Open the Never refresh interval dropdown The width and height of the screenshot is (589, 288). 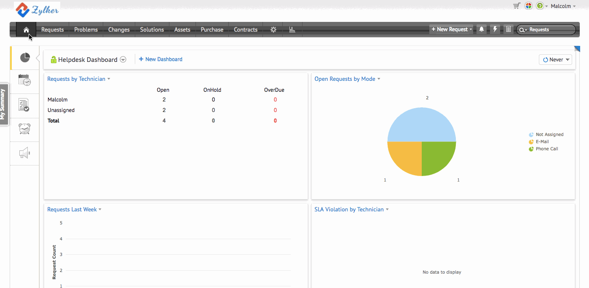click(555, 60)
